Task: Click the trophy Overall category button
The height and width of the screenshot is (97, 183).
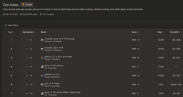Action: pos(27,5)
